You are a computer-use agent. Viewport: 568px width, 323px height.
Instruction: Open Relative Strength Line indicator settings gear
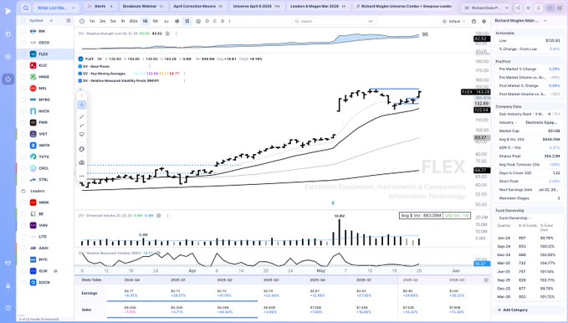(167, 33)
